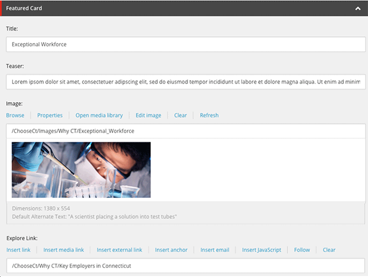Click Browse under Image
This screenshot has height=277, width=368.
15,115
